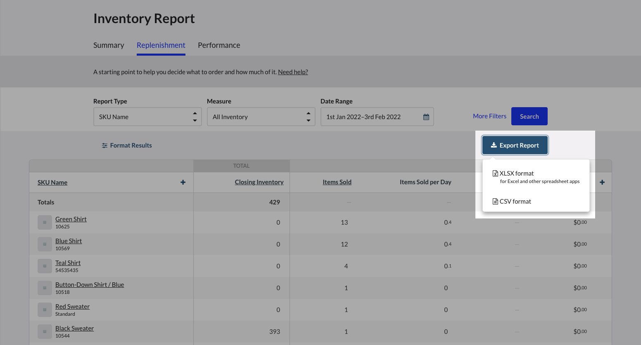Toggle the Export Report dropdown button

[515, 146]
